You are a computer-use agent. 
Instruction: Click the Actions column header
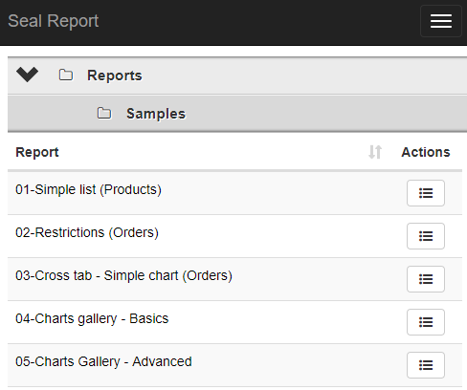(426, 152)
